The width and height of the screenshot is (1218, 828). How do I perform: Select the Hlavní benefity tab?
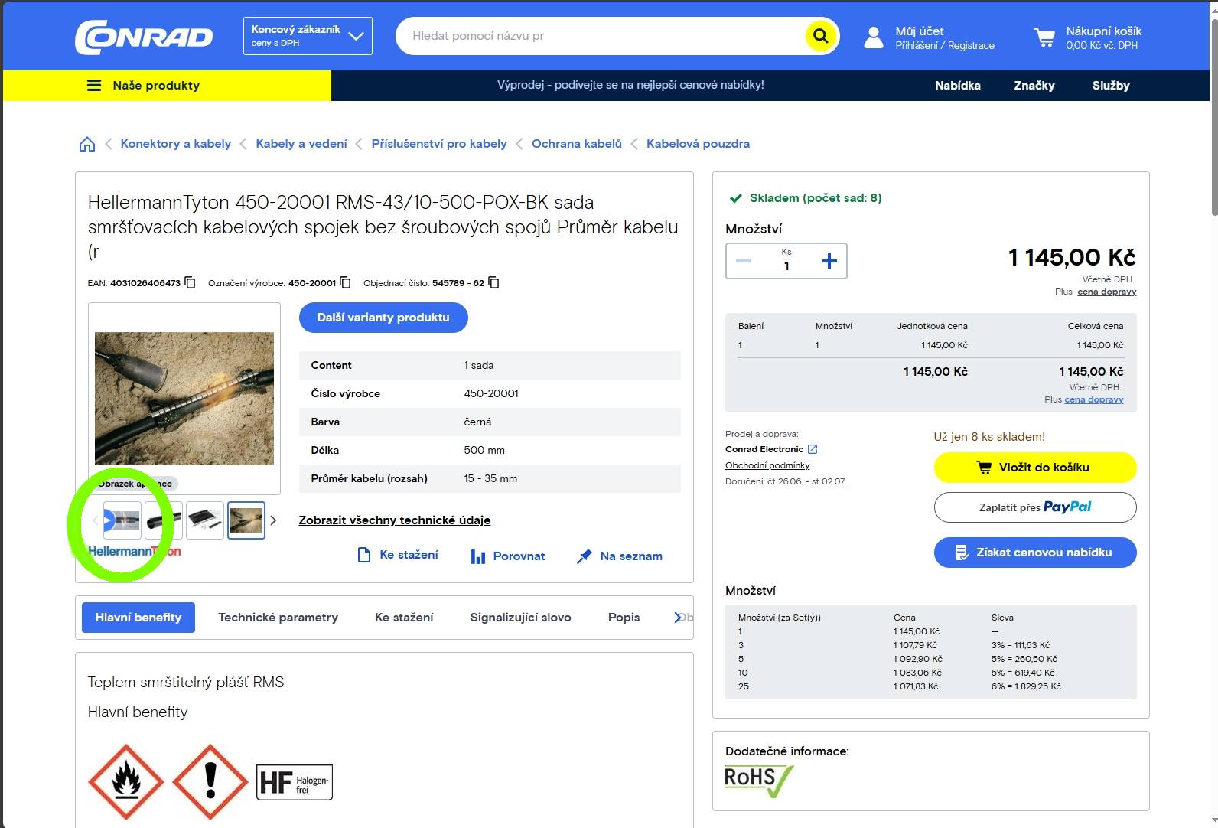pos(138,618)
